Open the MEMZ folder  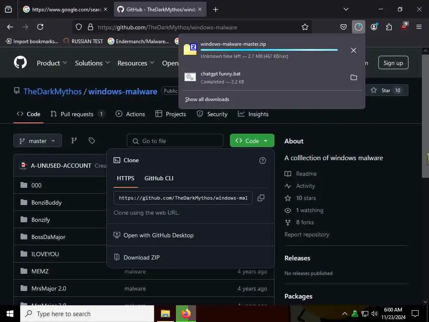tap(40, 271)
